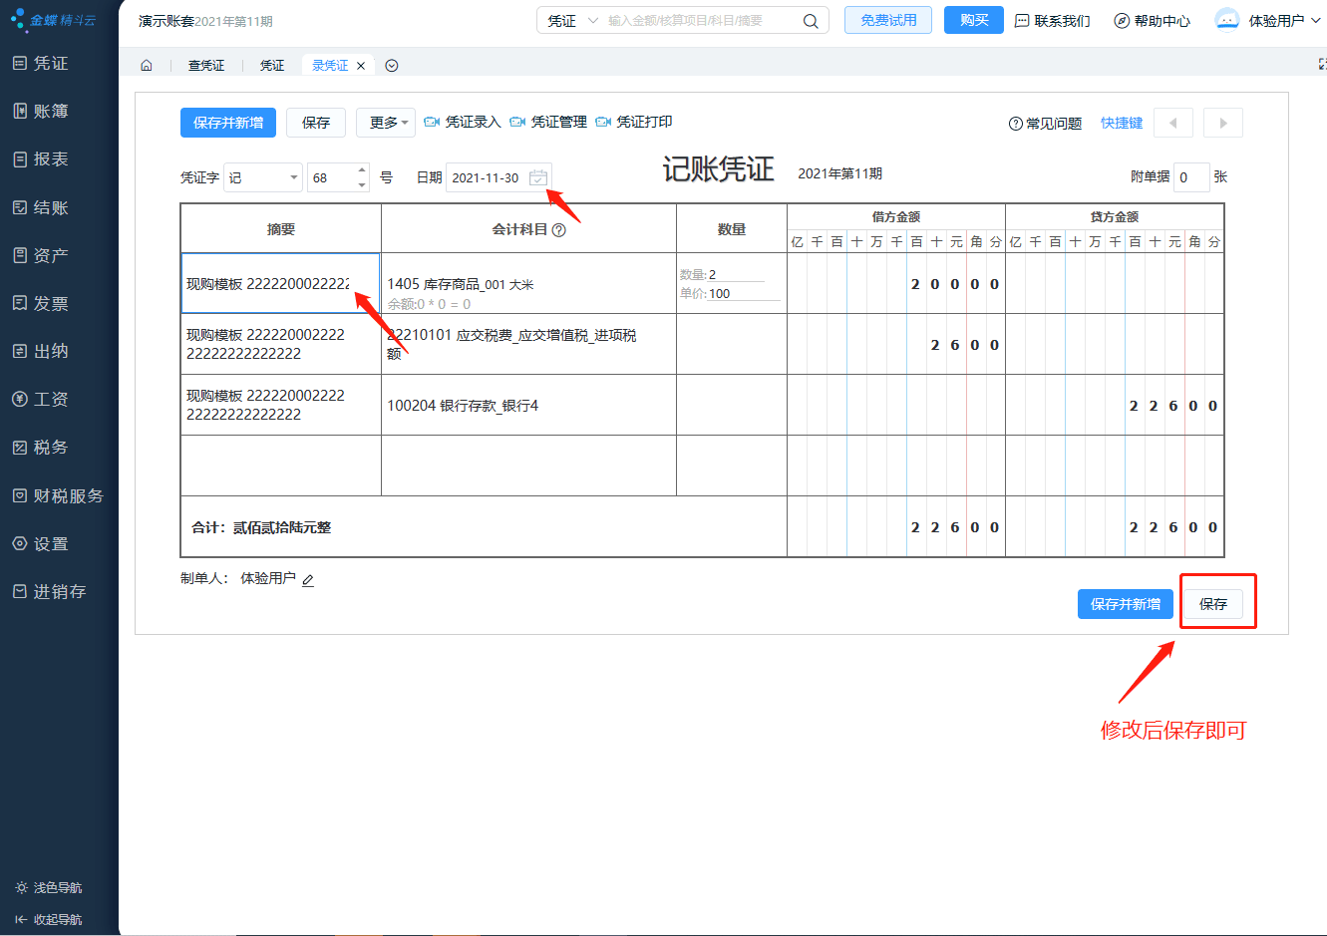Open the tab list dropdown circle

coord(392,66)
